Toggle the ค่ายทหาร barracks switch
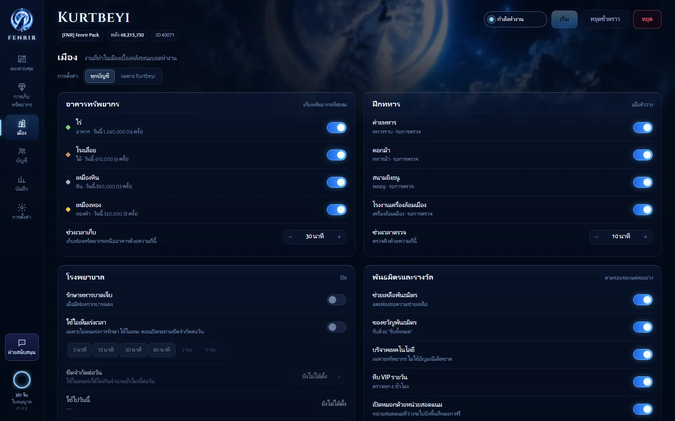675x421 pixels. (x=643, y=128)
